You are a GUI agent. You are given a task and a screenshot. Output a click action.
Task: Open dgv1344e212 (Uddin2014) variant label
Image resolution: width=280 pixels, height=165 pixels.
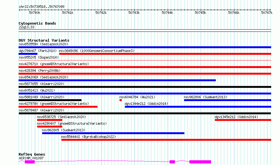pos(146,104)
